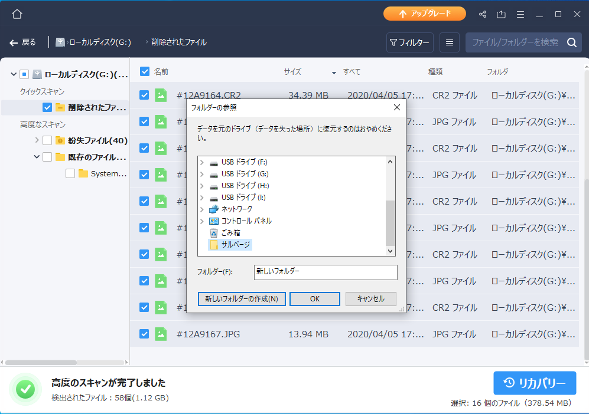
Task: Select the サルベージ folder
Action: (235, 245)
